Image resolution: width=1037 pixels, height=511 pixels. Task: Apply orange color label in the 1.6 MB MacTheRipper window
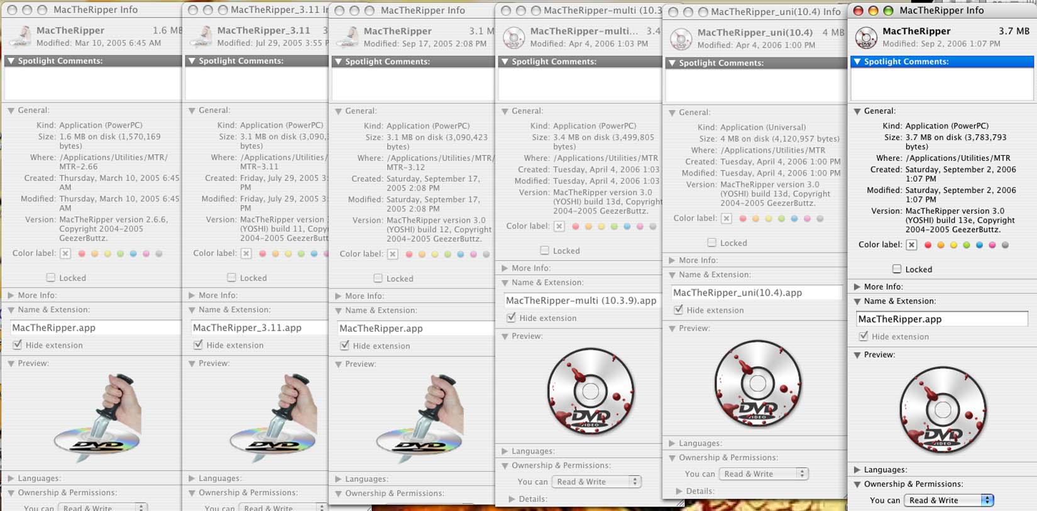pyautogui.click(x=94, y=253)
